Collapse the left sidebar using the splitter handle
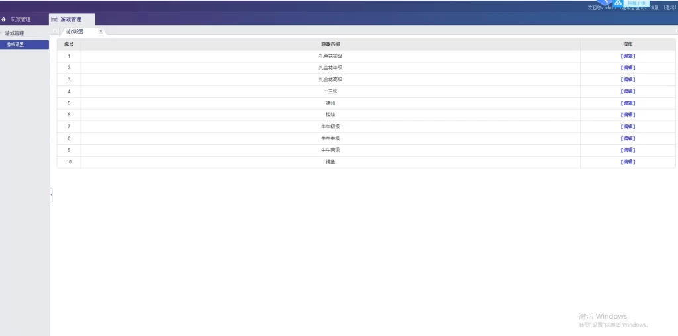Screen dimensions: 678x336 (x=51, y=194)
